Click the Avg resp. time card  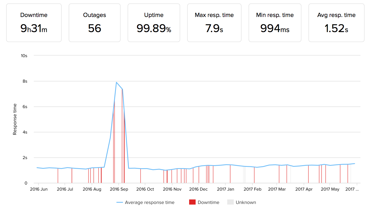(336, 23)
